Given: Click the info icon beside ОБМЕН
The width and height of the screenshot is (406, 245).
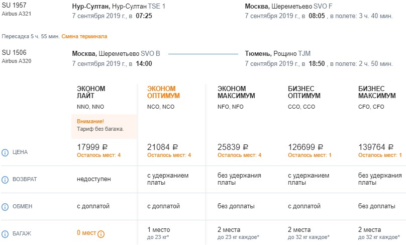Looking at the screenshot, I should pos(5,207).
